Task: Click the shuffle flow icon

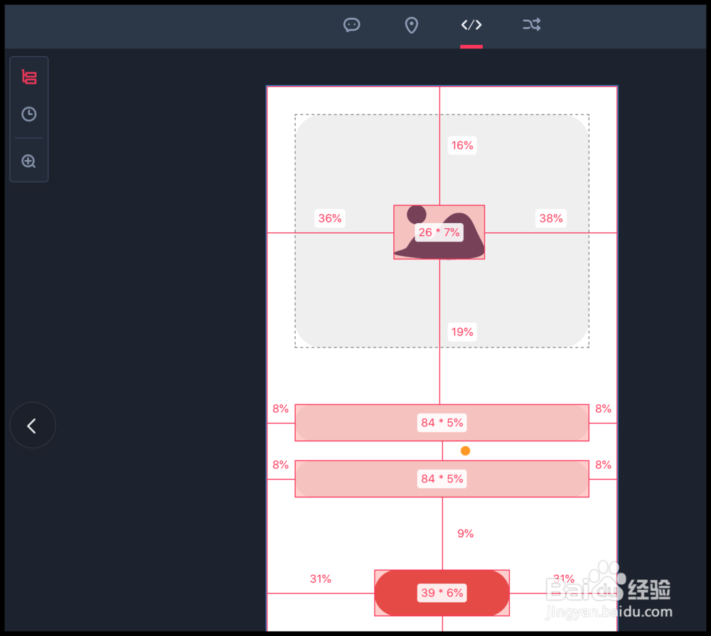Action: (531, 25)
